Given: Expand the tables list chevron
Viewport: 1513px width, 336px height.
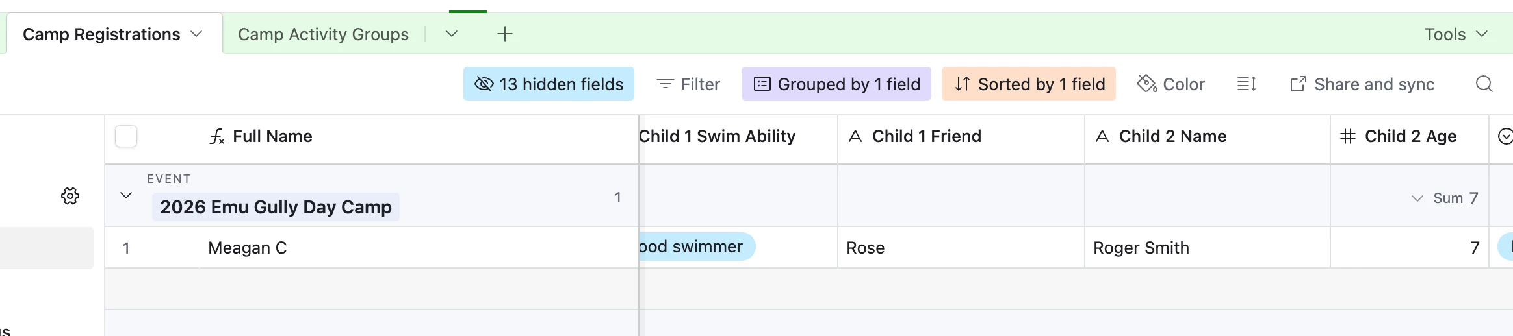Looking at the screenshot, I should pos(452,34).
